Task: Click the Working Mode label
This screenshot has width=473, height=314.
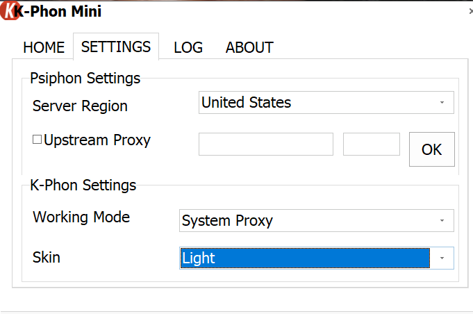Action: pyautogui.click(x=81, y=217)
